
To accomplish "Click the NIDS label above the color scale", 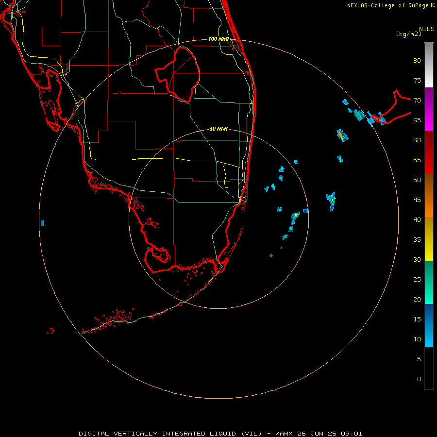I will click(x=427, y=29).
